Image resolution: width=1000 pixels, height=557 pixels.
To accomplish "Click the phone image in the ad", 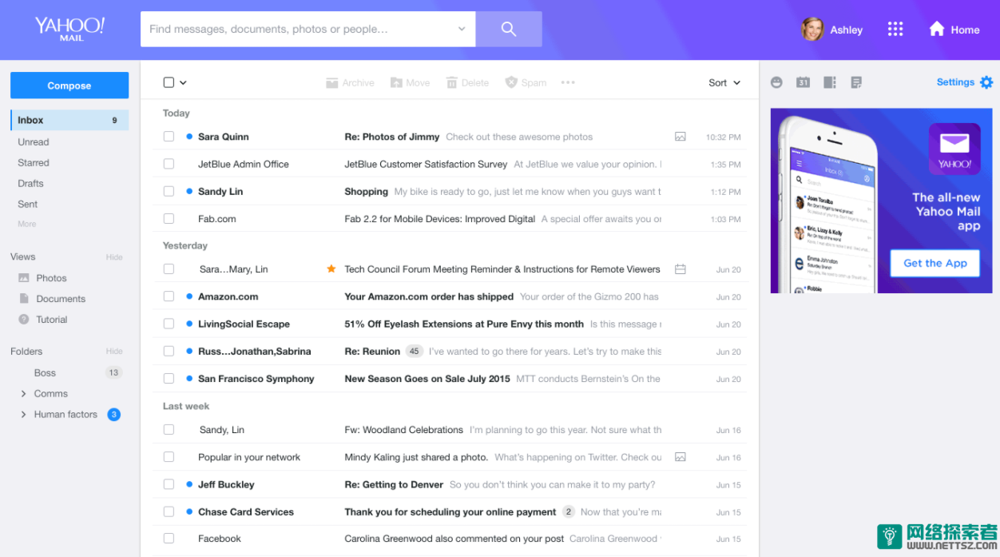I will click(x=827, y=205).
